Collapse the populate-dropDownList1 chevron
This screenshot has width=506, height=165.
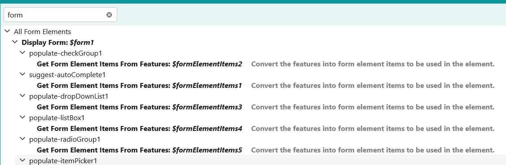pyautogui.click(x=22, y=96)
